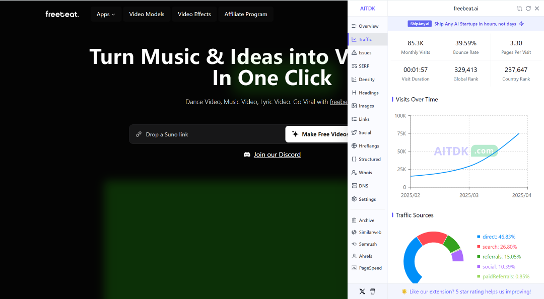Click the 3.30 Pages Per Visit value

tap(516, 43)
